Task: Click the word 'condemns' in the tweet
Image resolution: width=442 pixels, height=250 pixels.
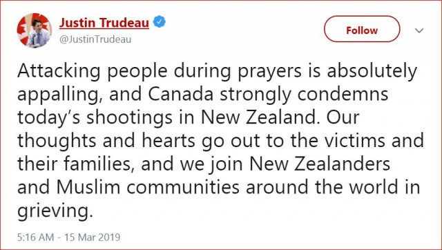Action: (x=343, y=95)
